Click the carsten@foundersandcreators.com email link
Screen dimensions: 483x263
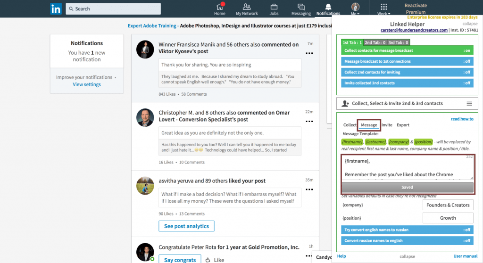pyautogui.click(x=414, y=30)
